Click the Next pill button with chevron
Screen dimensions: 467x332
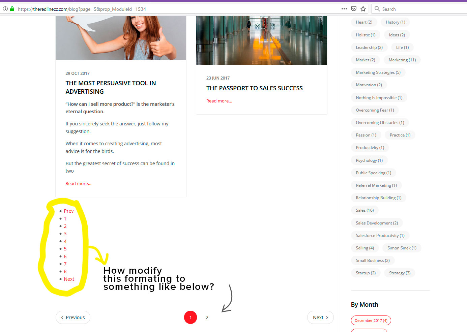(320, 318)
